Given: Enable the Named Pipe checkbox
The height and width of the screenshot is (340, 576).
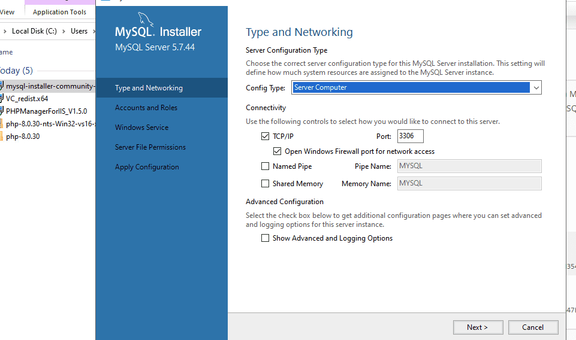Looking at the screenshot, I should [x=266, y=166].
